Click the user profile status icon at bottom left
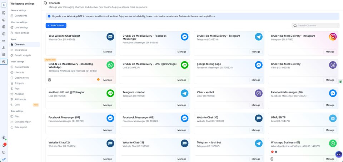The height and width of the screenshot is (162, 343). pos(4,138)
